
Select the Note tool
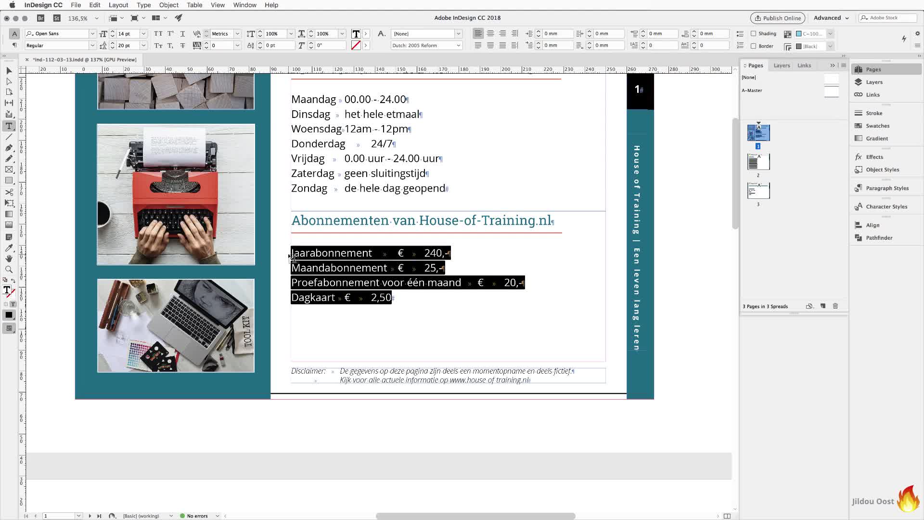(x=9, y=237)
